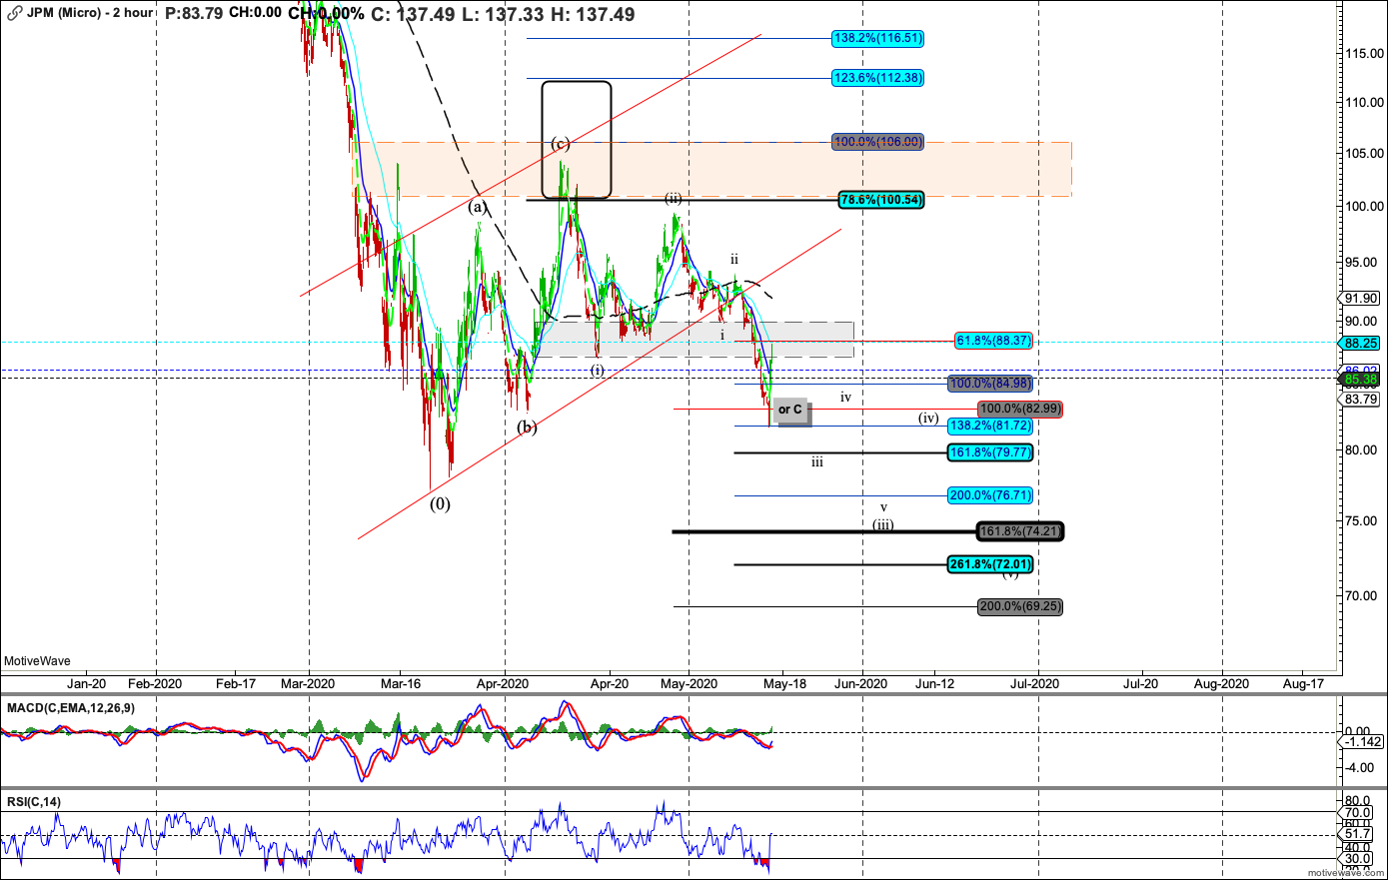
Task: Click the 91.90 price marker on axis
Action: 1361,298
